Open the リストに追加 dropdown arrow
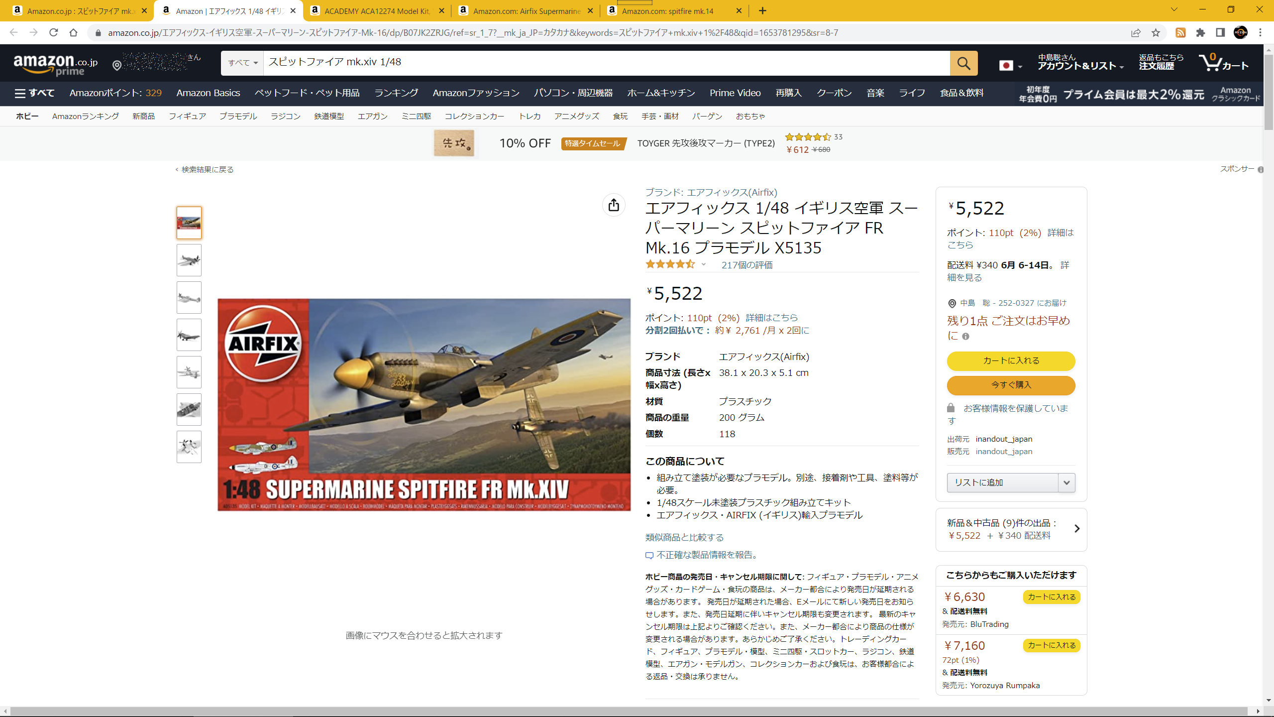The height and width of the screenshot is (717, 1274). pyautogui.click(x=1066, y=482)
